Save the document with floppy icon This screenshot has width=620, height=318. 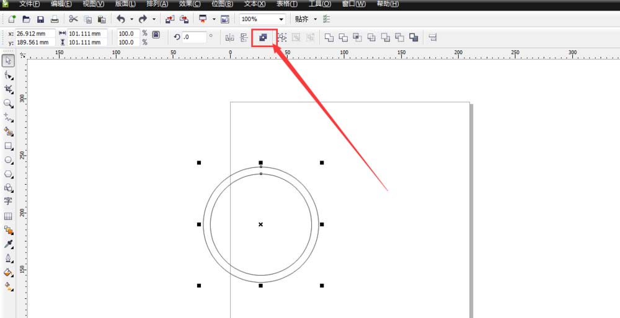[x=40, y=19]
